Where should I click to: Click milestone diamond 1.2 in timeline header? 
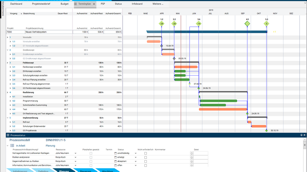pyautogui.click(x=162, y=24)
